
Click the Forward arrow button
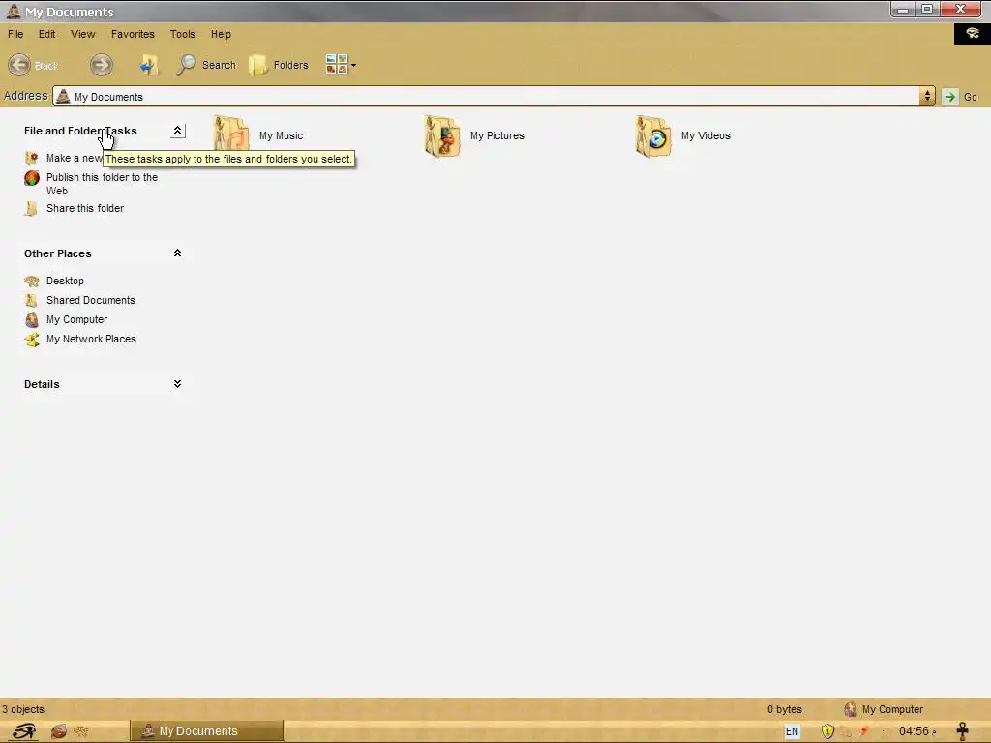coord(101,65)
